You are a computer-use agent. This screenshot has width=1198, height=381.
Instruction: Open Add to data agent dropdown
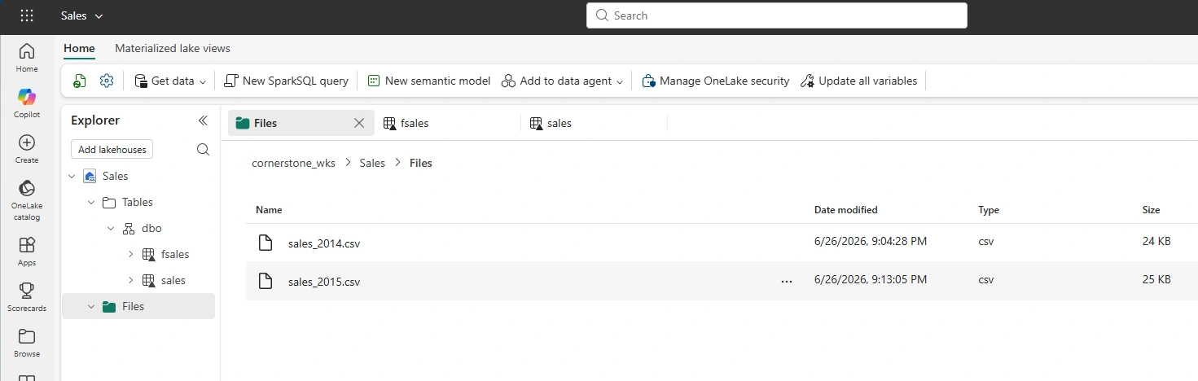(562, 81)
